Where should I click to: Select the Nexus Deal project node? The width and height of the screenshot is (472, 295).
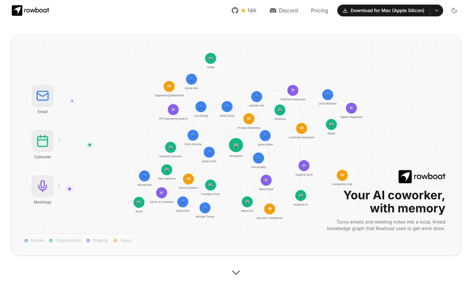[x=266, y=180]
